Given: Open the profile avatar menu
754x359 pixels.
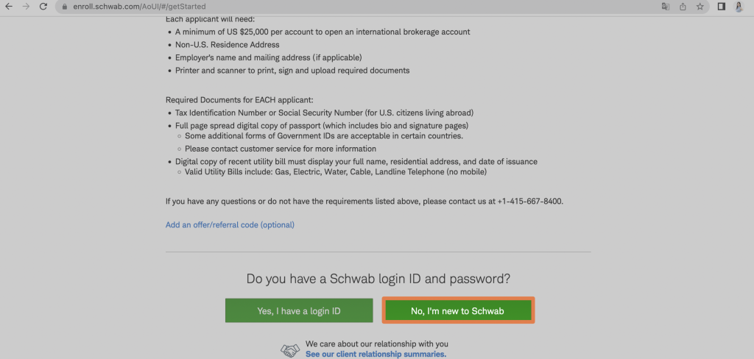Looking at the screenshot, I should coord(739,7).
